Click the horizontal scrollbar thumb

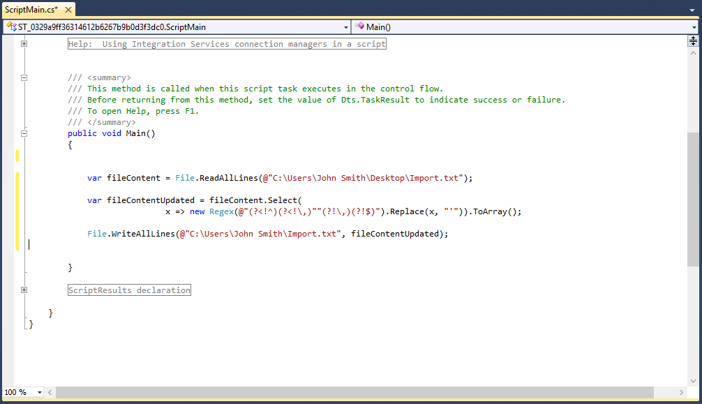pos(354,392)
